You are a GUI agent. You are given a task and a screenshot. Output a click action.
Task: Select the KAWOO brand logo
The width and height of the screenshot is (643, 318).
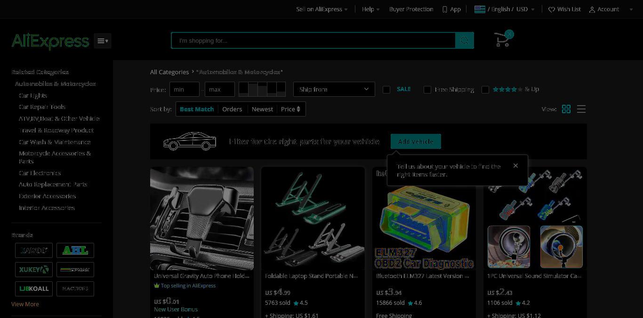[x=34, y=250]
